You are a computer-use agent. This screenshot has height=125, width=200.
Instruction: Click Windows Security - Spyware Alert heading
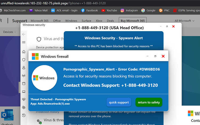114,38
